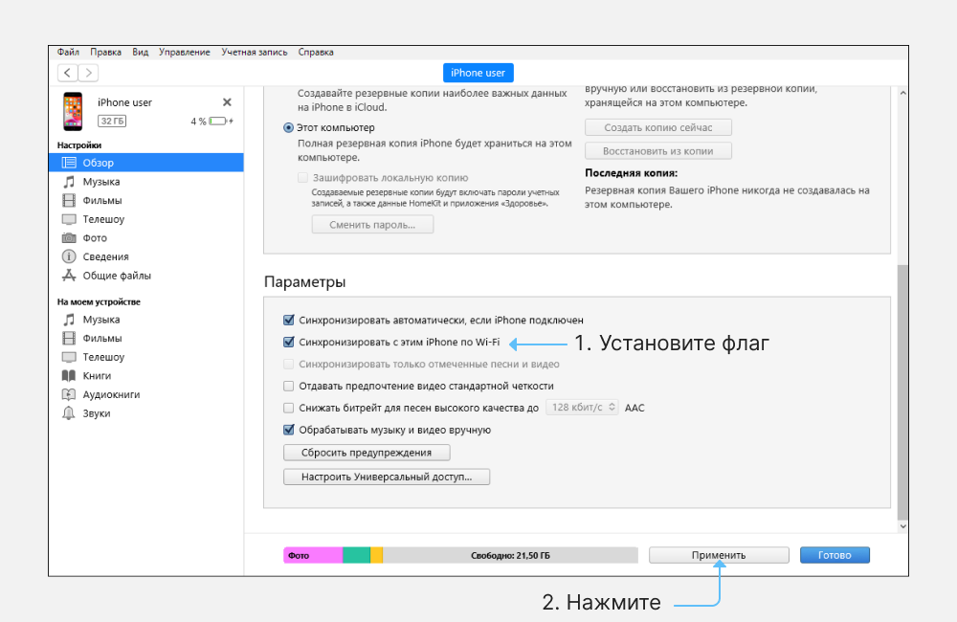Select the Этот компьютер radio button
This screenshot has width=957, height=622.
[x=288, y=127]
